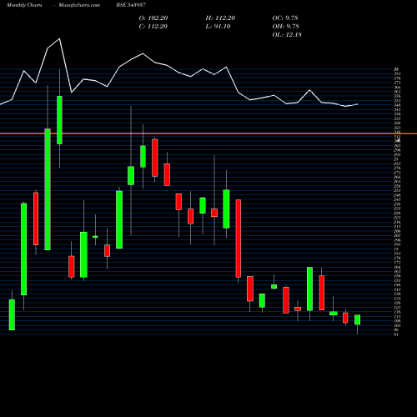417x417 pixels.
Task: Select the close value "C: 112.20"
Action: (x=153, y=26)
